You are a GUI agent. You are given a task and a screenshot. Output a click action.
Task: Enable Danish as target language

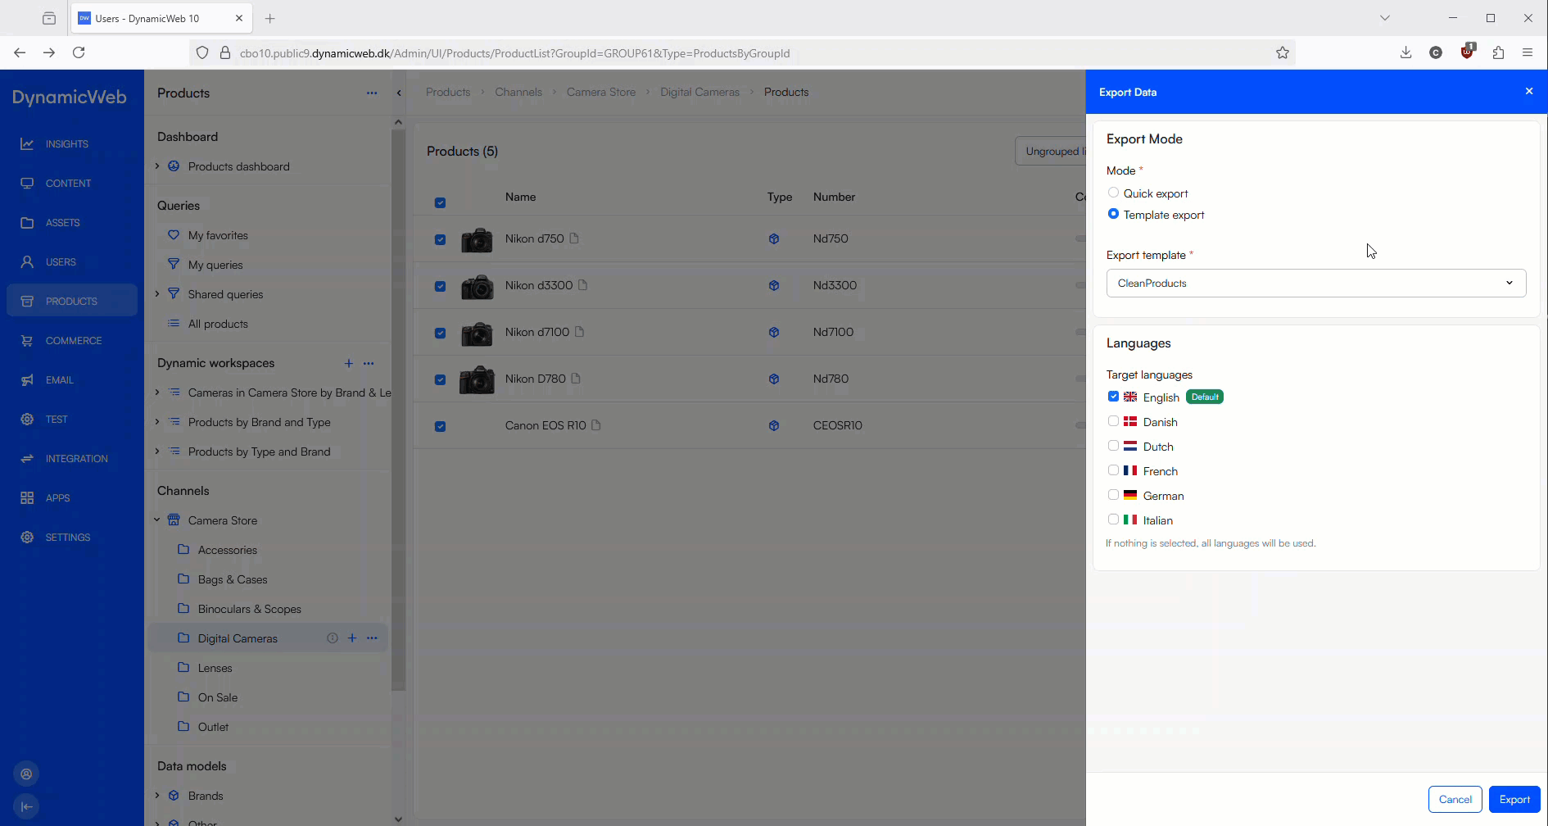[1113, 422]
